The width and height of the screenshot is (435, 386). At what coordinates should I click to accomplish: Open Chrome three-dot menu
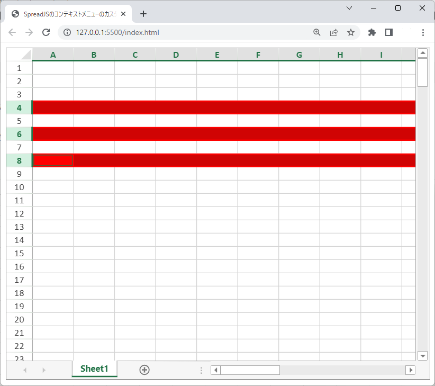[423, 32]
